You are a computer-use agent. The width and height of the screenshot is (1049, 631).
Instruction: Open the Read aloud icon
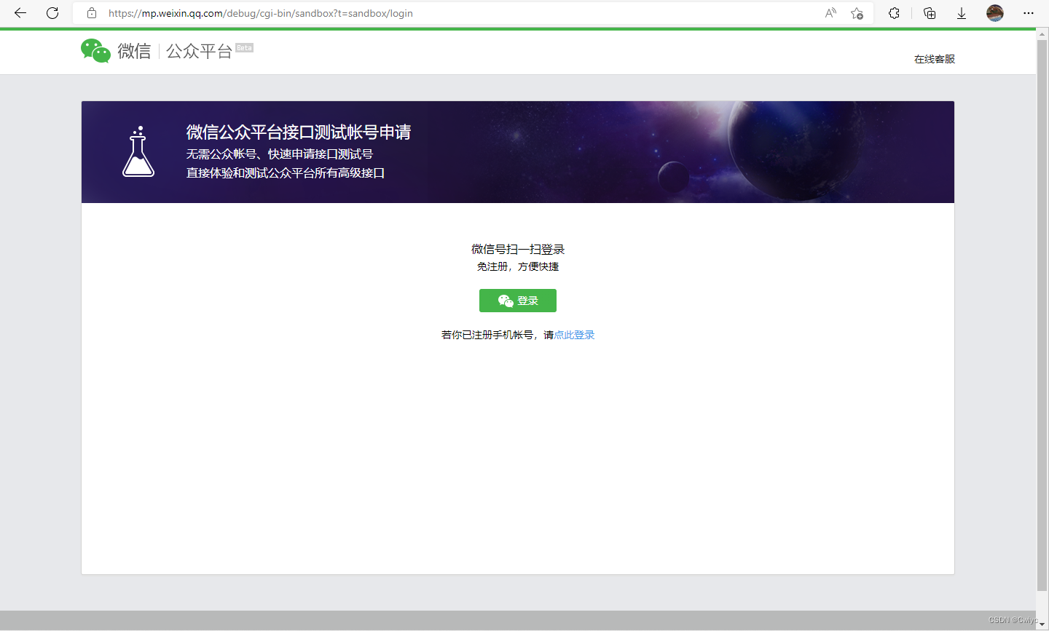tap(830, 13)
